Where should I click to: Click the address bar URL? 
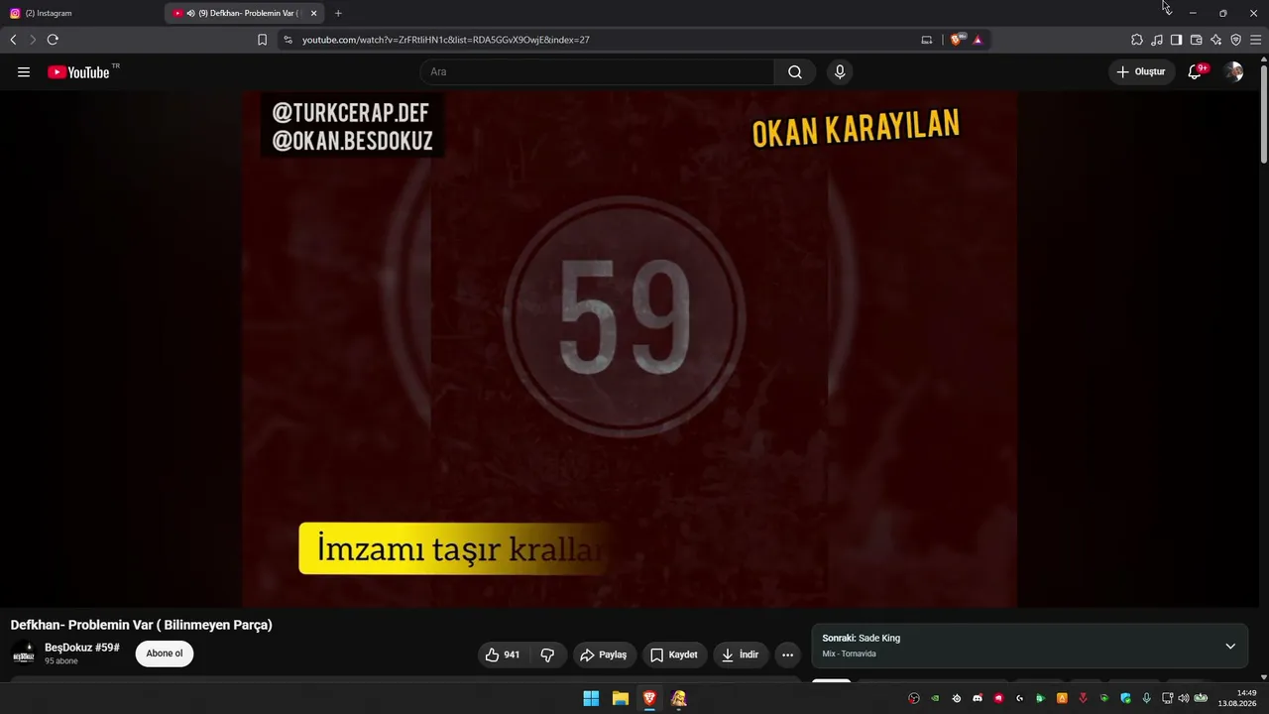coord(446,40)
